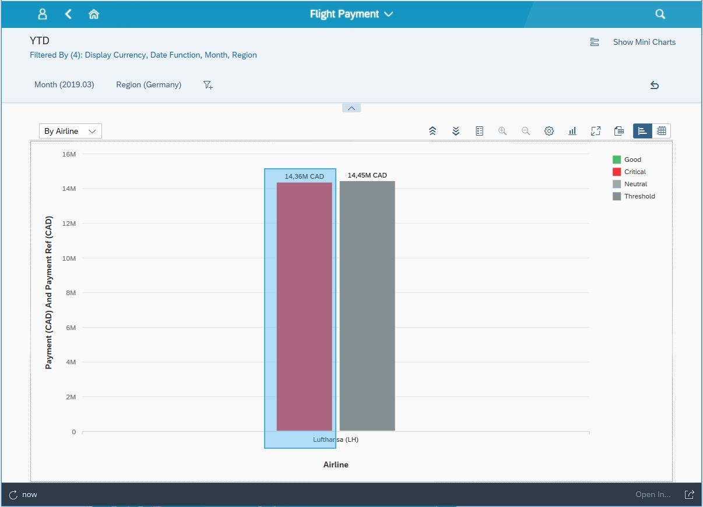Open the export/bookmark icon in the toolbar

(619, 130)
